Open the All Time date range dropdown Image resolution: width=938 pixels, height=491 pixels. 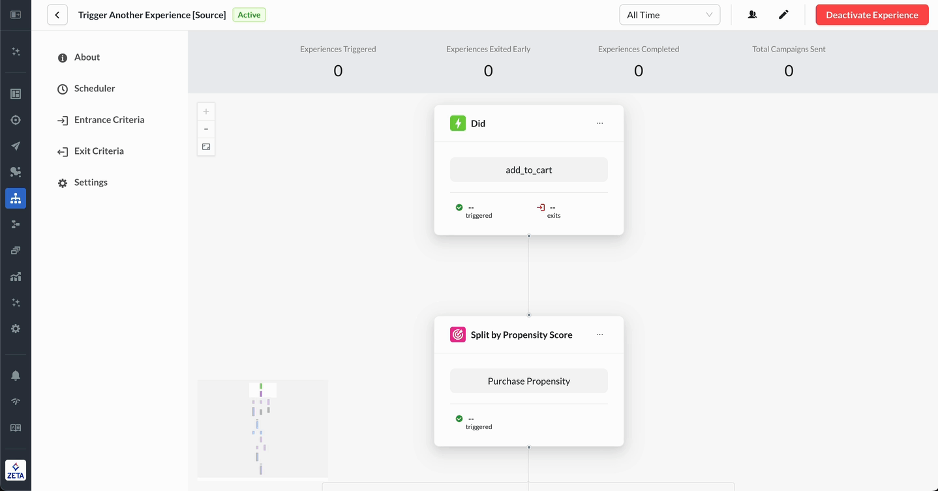669,15
